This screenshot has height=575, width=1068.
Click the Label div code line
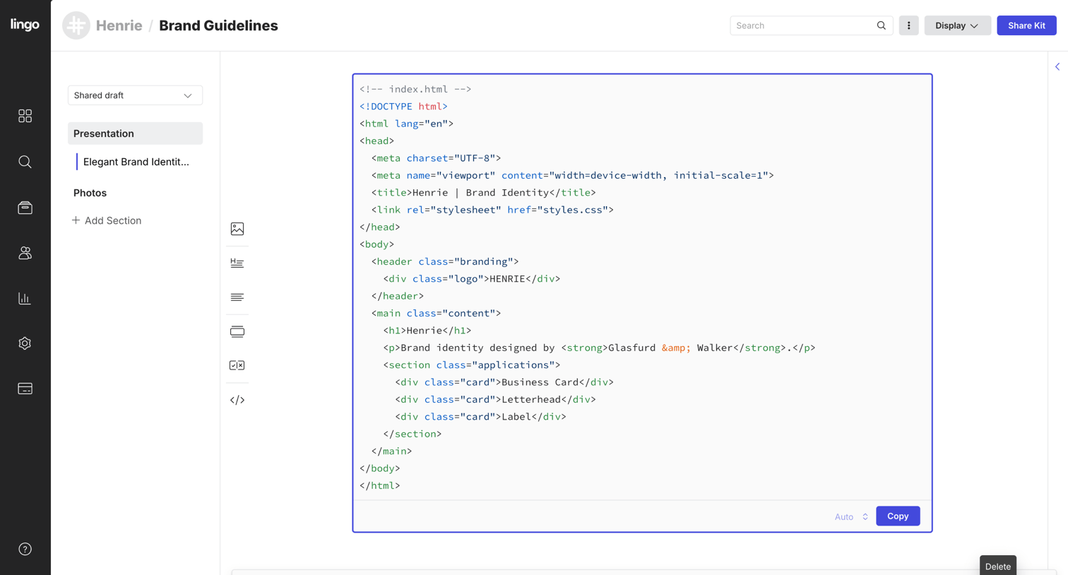click(480, 417)
